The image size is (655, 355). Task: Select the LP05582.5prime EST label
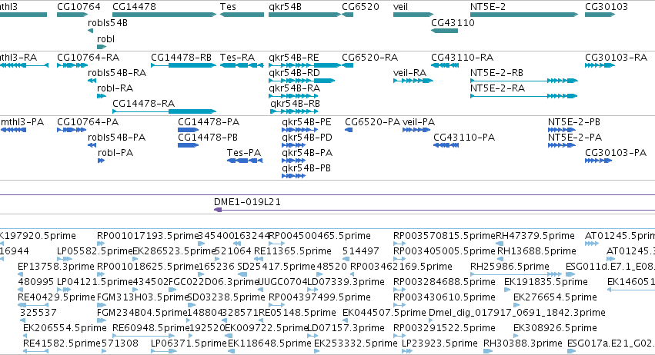95,251
